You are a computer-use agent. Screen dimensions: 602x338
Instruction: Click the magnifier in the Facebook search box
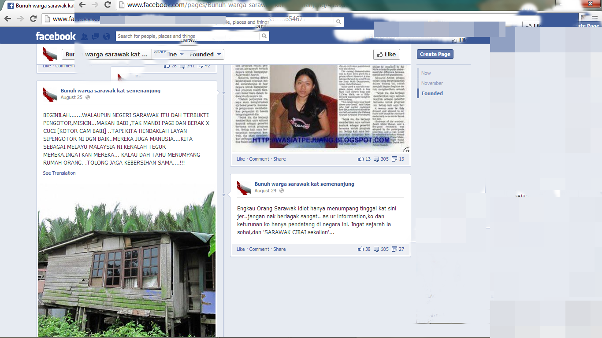[264, 36]
